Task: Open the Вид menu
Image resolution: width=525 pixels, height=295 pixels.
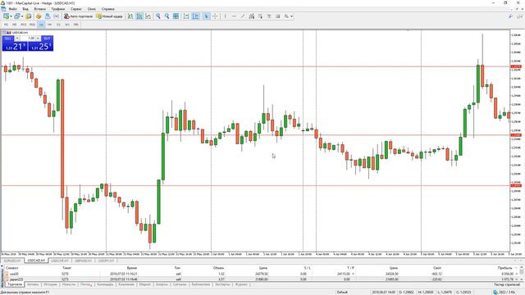Action: pos(25,9)
